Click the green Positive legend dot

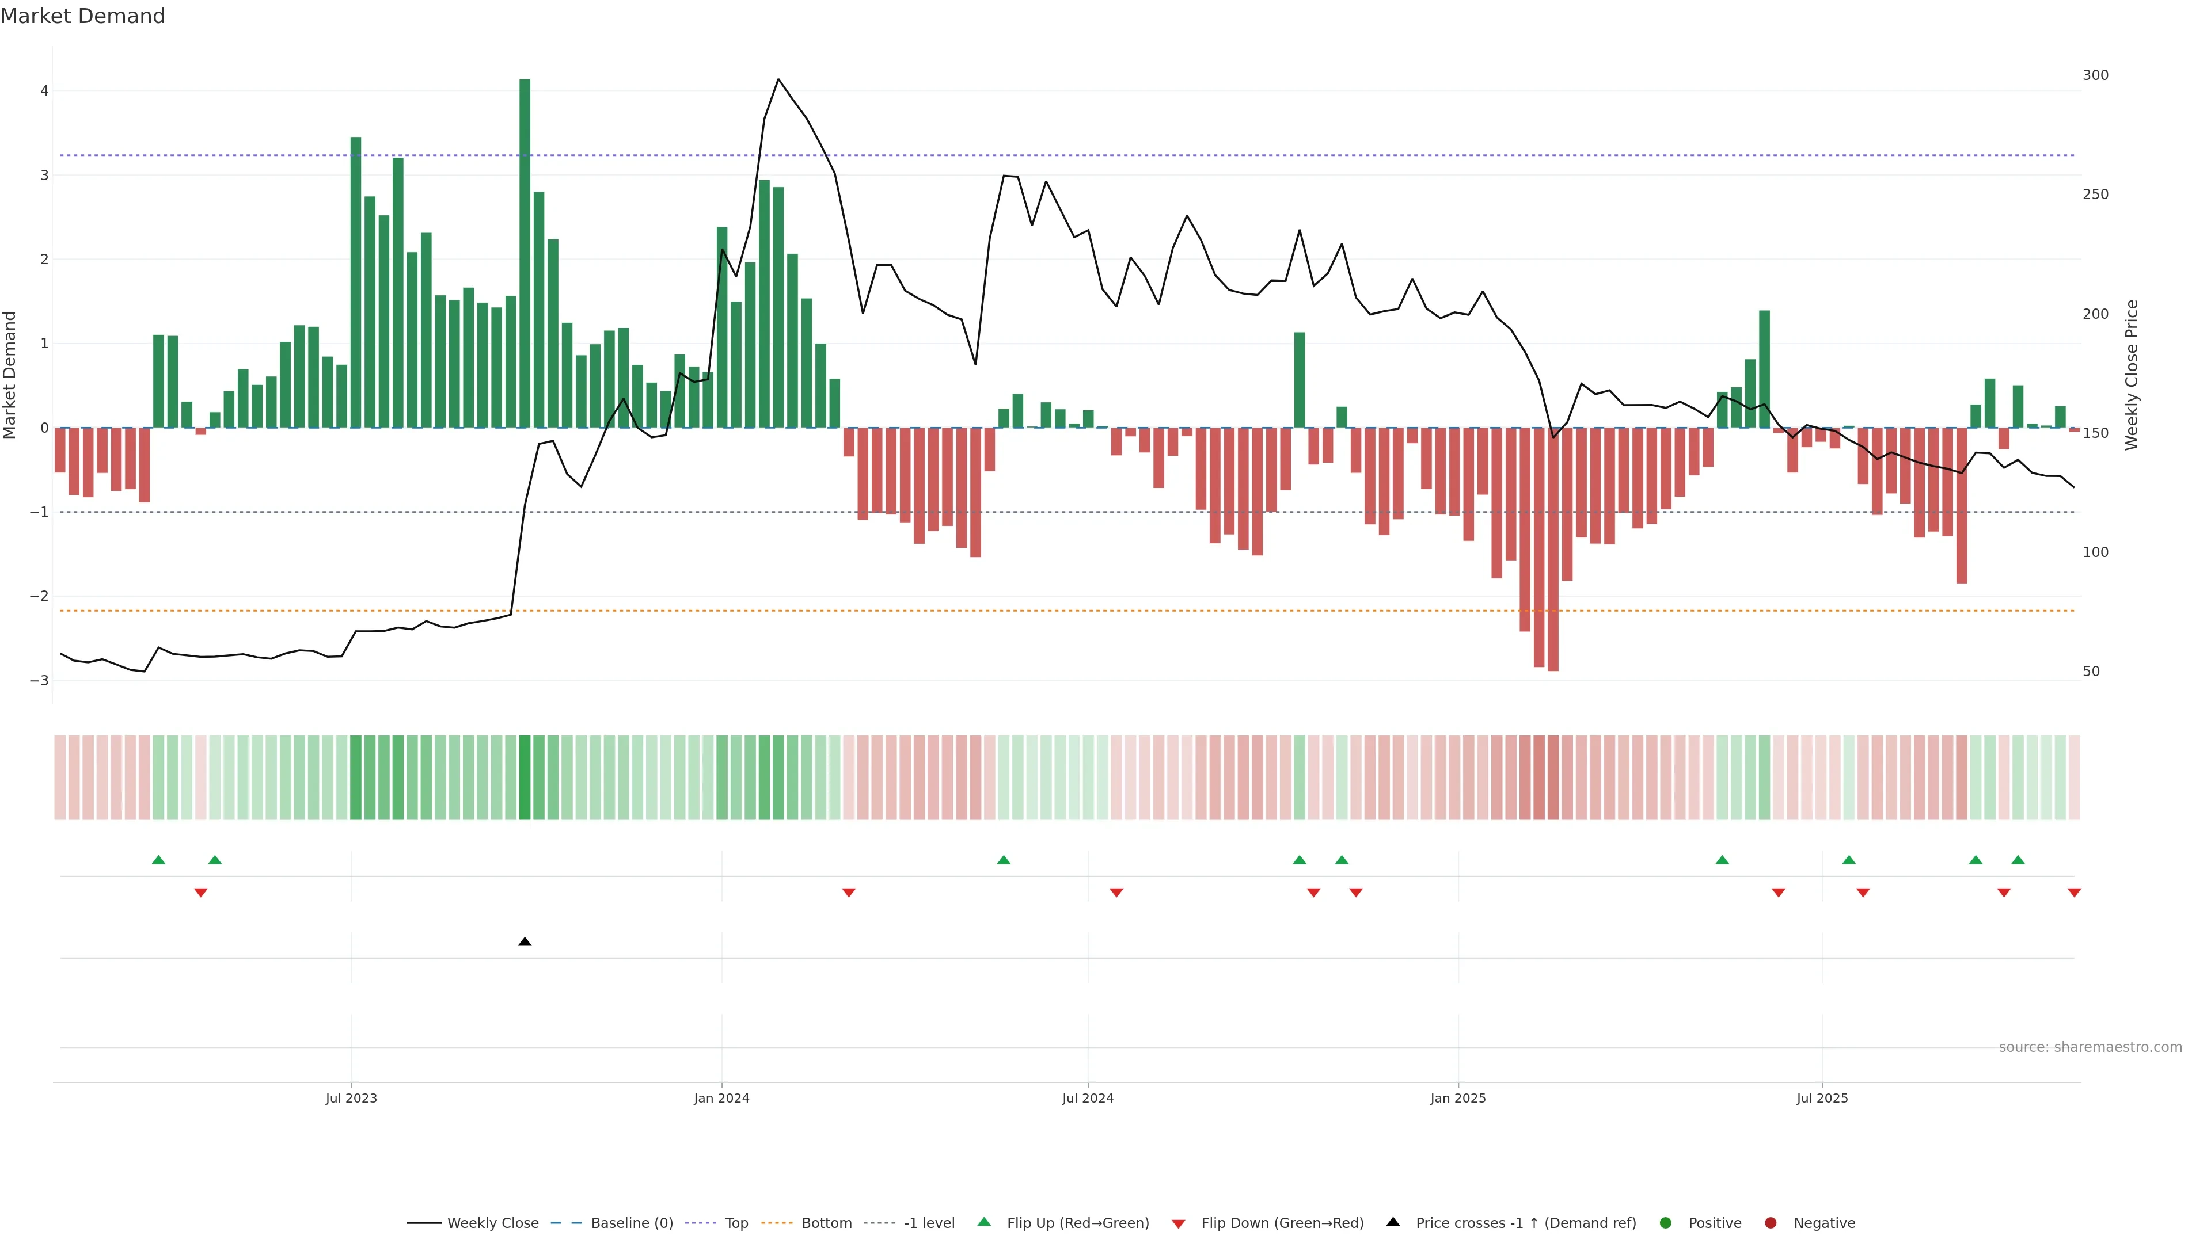pos(1666,1223)
